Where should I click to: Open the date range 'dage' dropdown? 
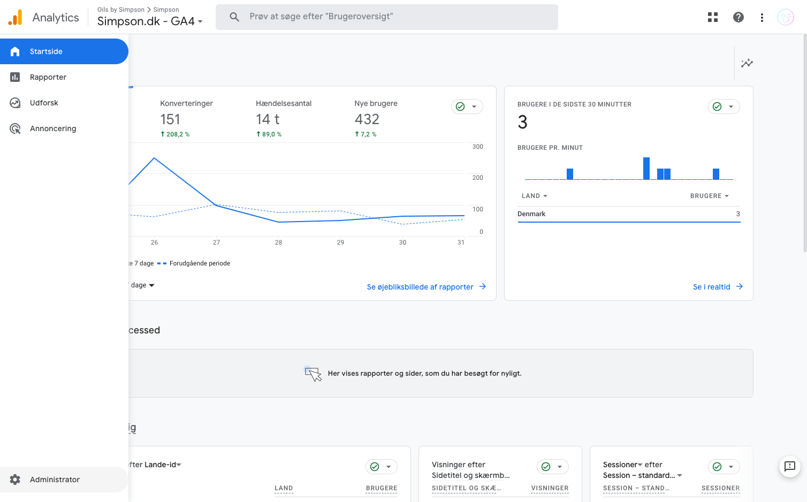point(142,285)
